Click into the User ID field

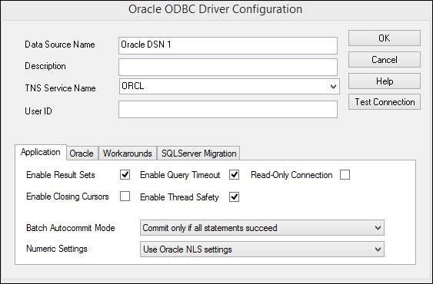point(228,110)
